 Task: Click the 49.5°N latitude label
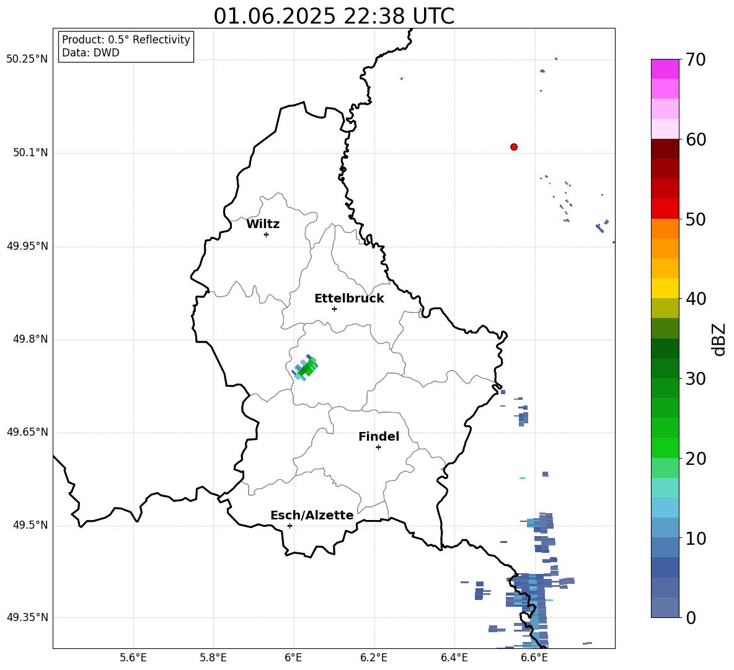[x=30, y=525]
